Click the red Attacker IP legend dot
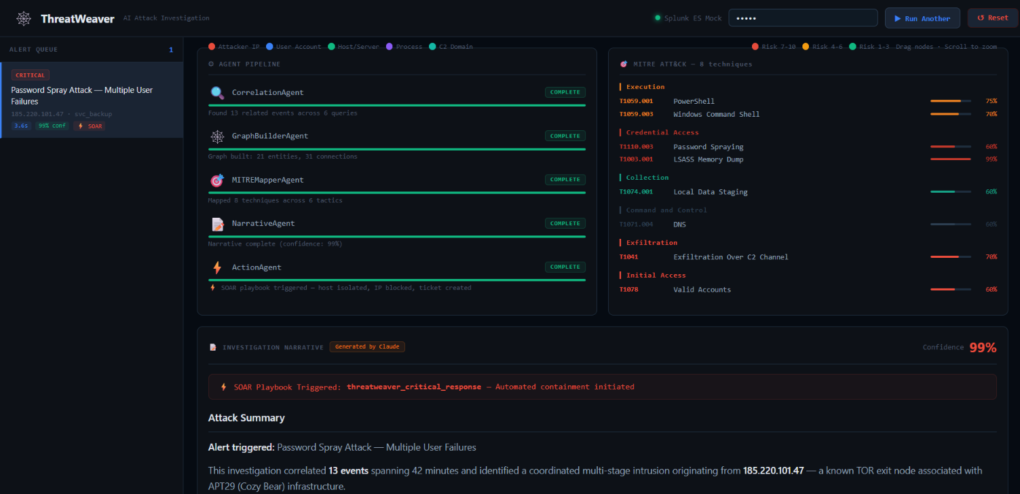 click(x=212, y=47)
